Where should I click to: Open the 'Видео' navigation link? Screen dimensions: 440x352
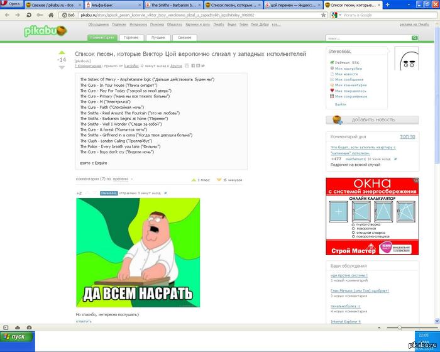pos(231,25)
